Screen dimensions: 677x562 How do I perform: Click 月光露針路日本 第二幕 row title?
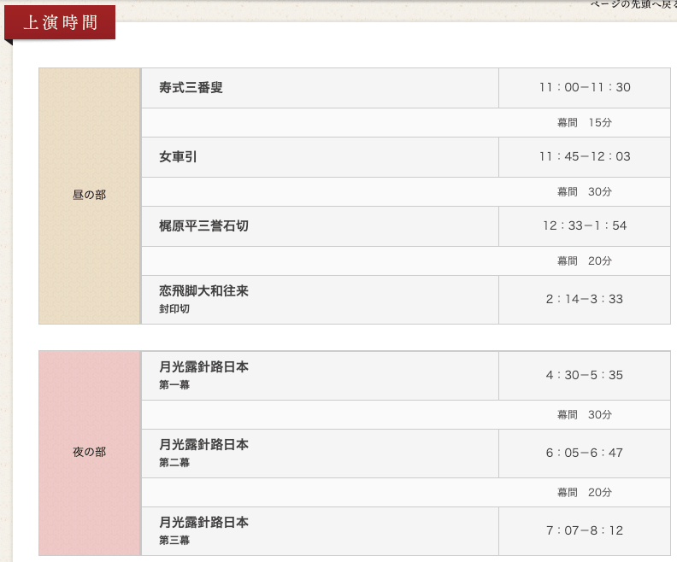[203, 445]
